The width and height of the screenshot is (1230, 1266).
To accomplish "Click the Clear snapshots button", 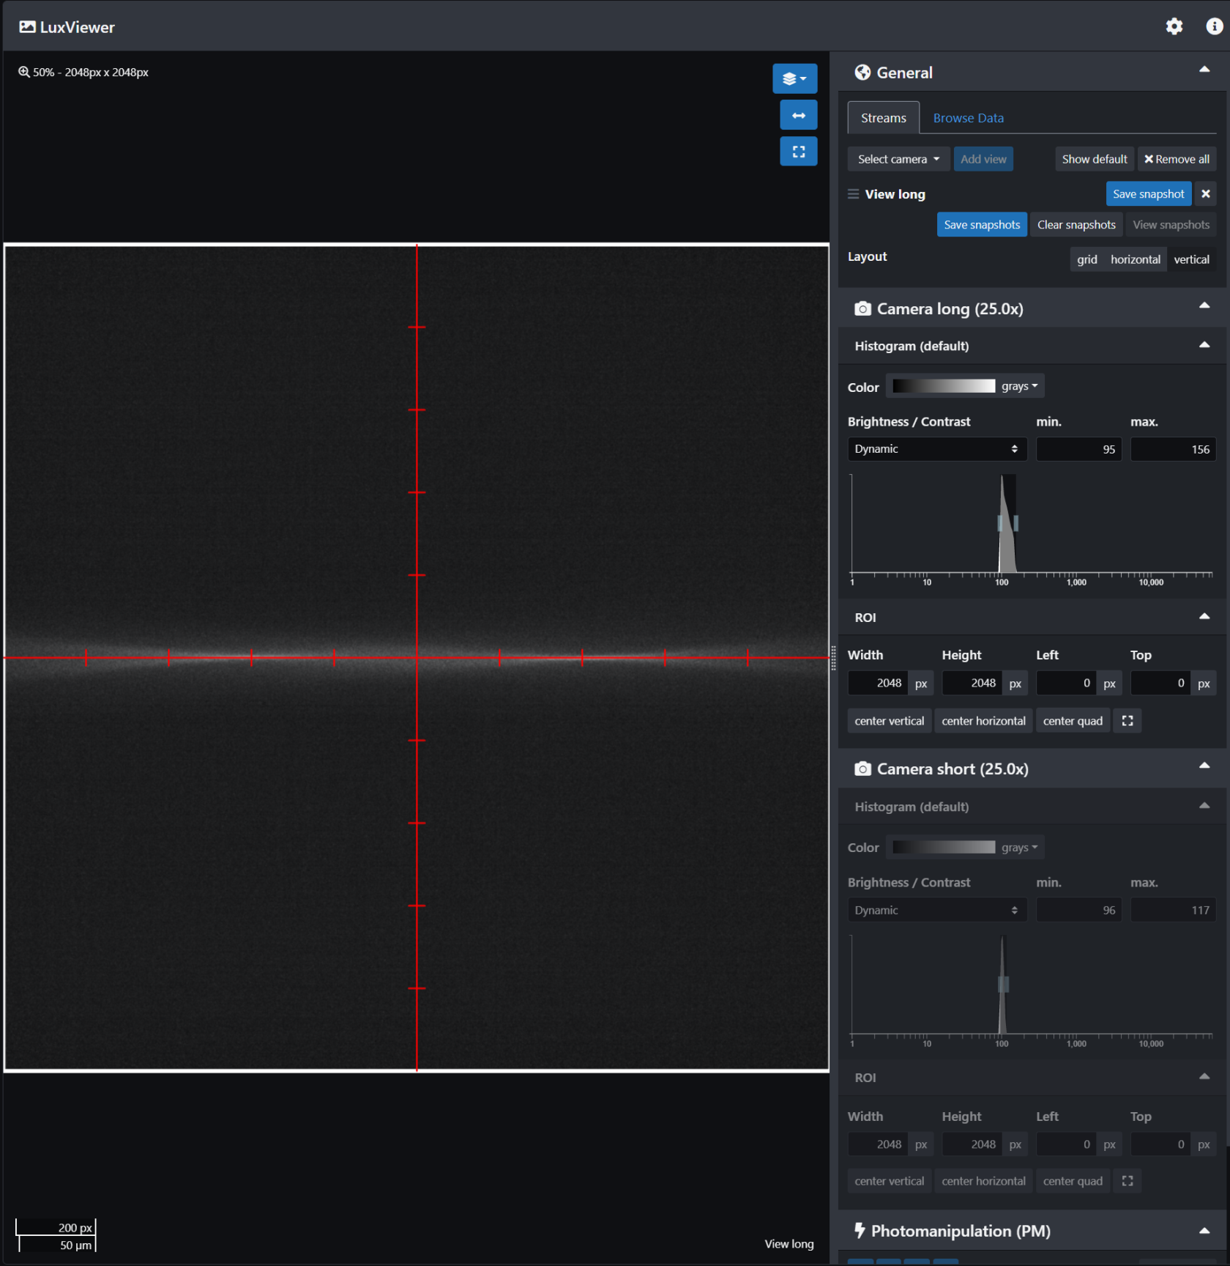I will (1076, 225).
